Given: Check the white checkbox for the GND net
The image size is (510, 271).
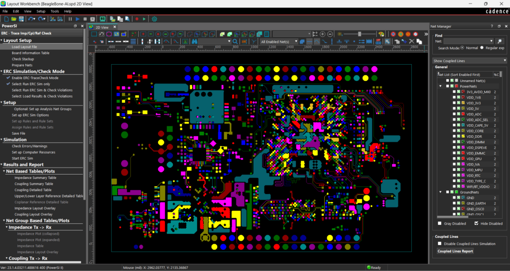Looking at the screenshot, I should pyautogui.click(x=454, y=197).
